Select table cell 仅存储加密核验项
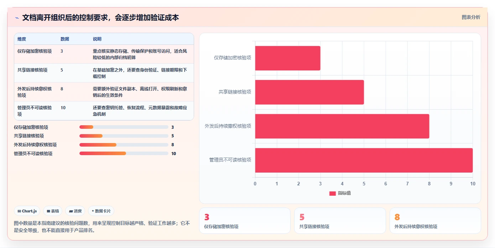 coord(35,51)
